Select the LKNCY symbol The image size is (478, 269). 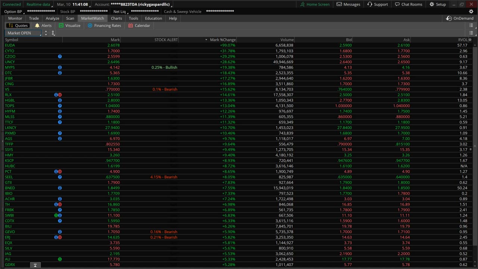pos(10,128)
